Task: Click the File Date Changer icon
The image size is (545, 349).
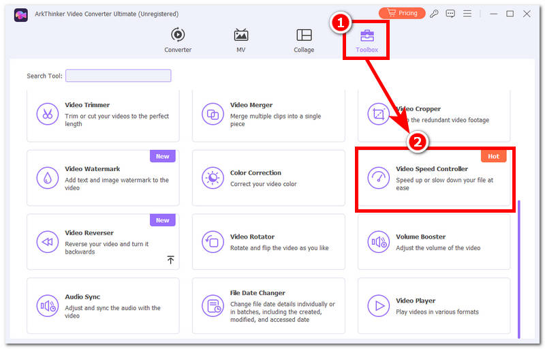Action: coord(213,306)
